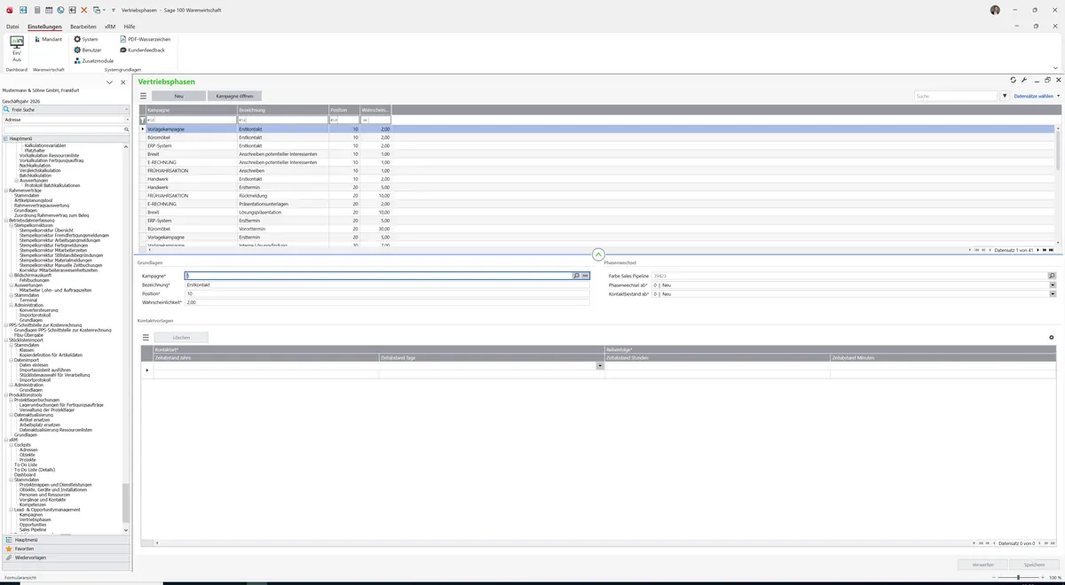Viewport: 1065px width, 585px height.
Task: Open System settings in the ribbon
Action: pyautogui.click(x=86, y=39)
